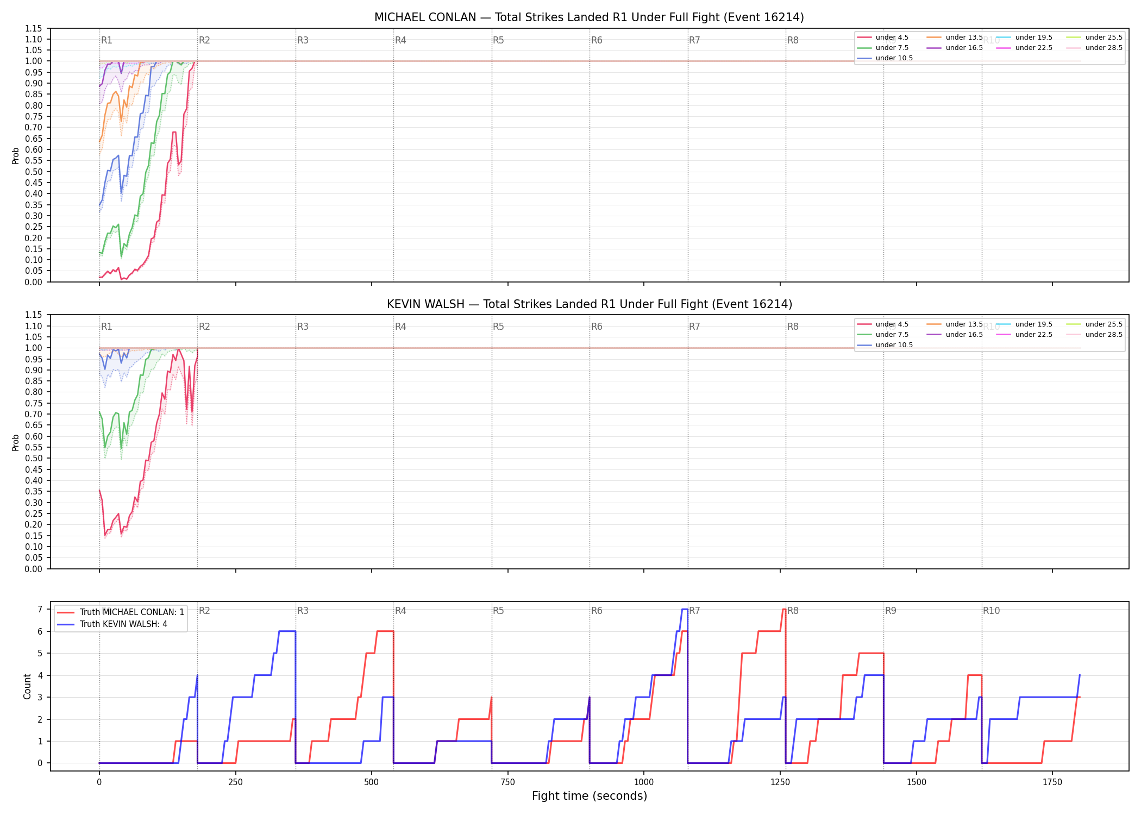Select 'under 25.5' legend entry in Conlan chart
The image size is (1141, 815).
pyautogui.click(x=1094, y=37)
